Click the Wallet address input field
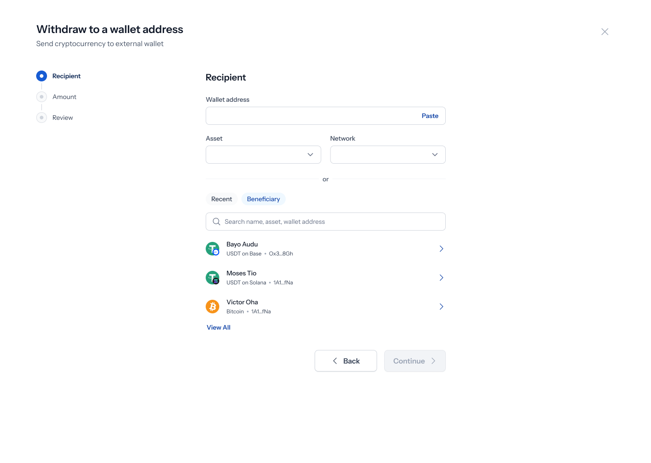 [325, 116]
